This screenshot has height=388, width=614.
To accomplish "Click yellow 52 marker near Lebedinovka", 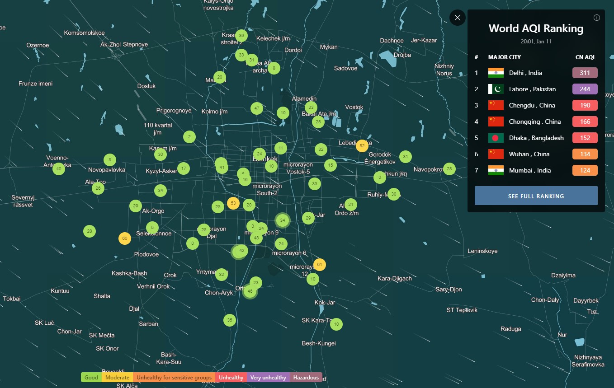I will click(362, 145).
